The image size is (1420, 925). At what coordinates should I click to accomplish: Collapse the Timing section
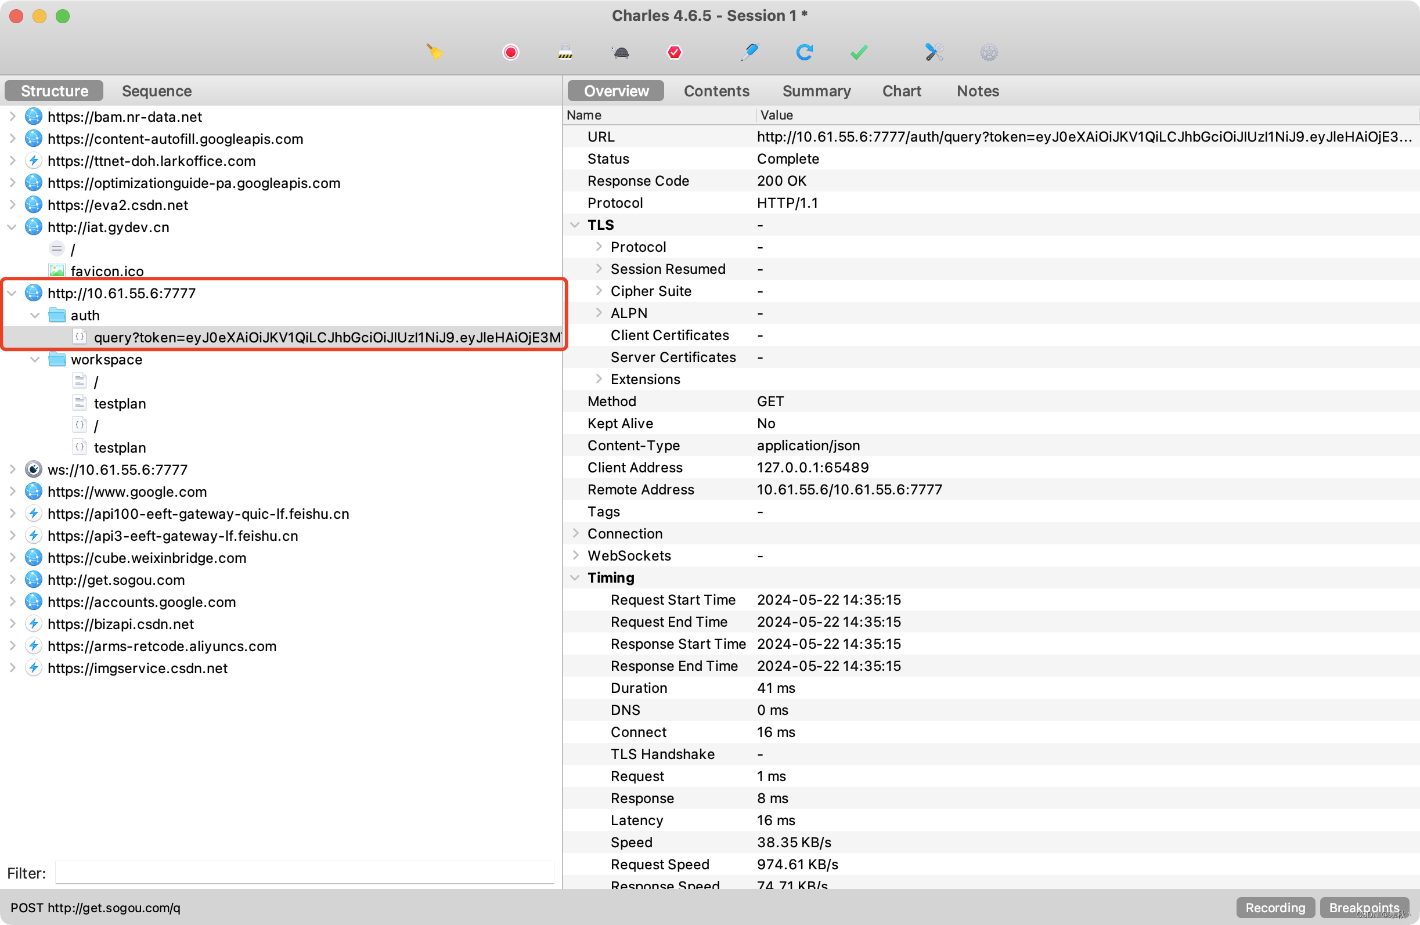point(575,577)
